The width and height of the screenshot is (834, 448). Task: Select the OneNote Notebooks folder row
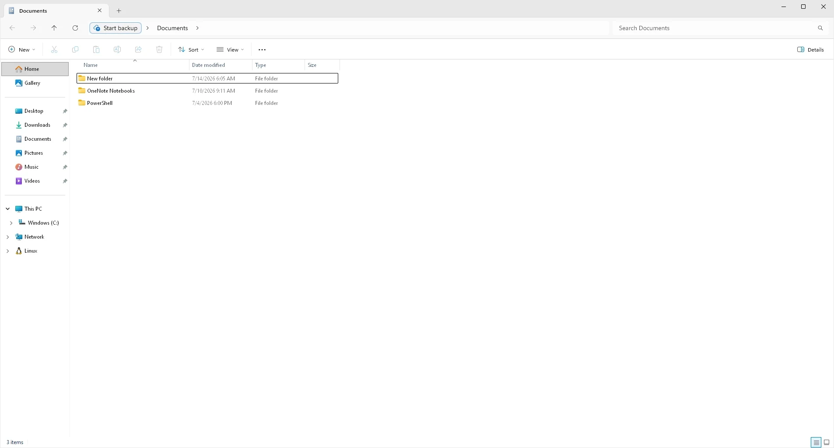[207, 91]
